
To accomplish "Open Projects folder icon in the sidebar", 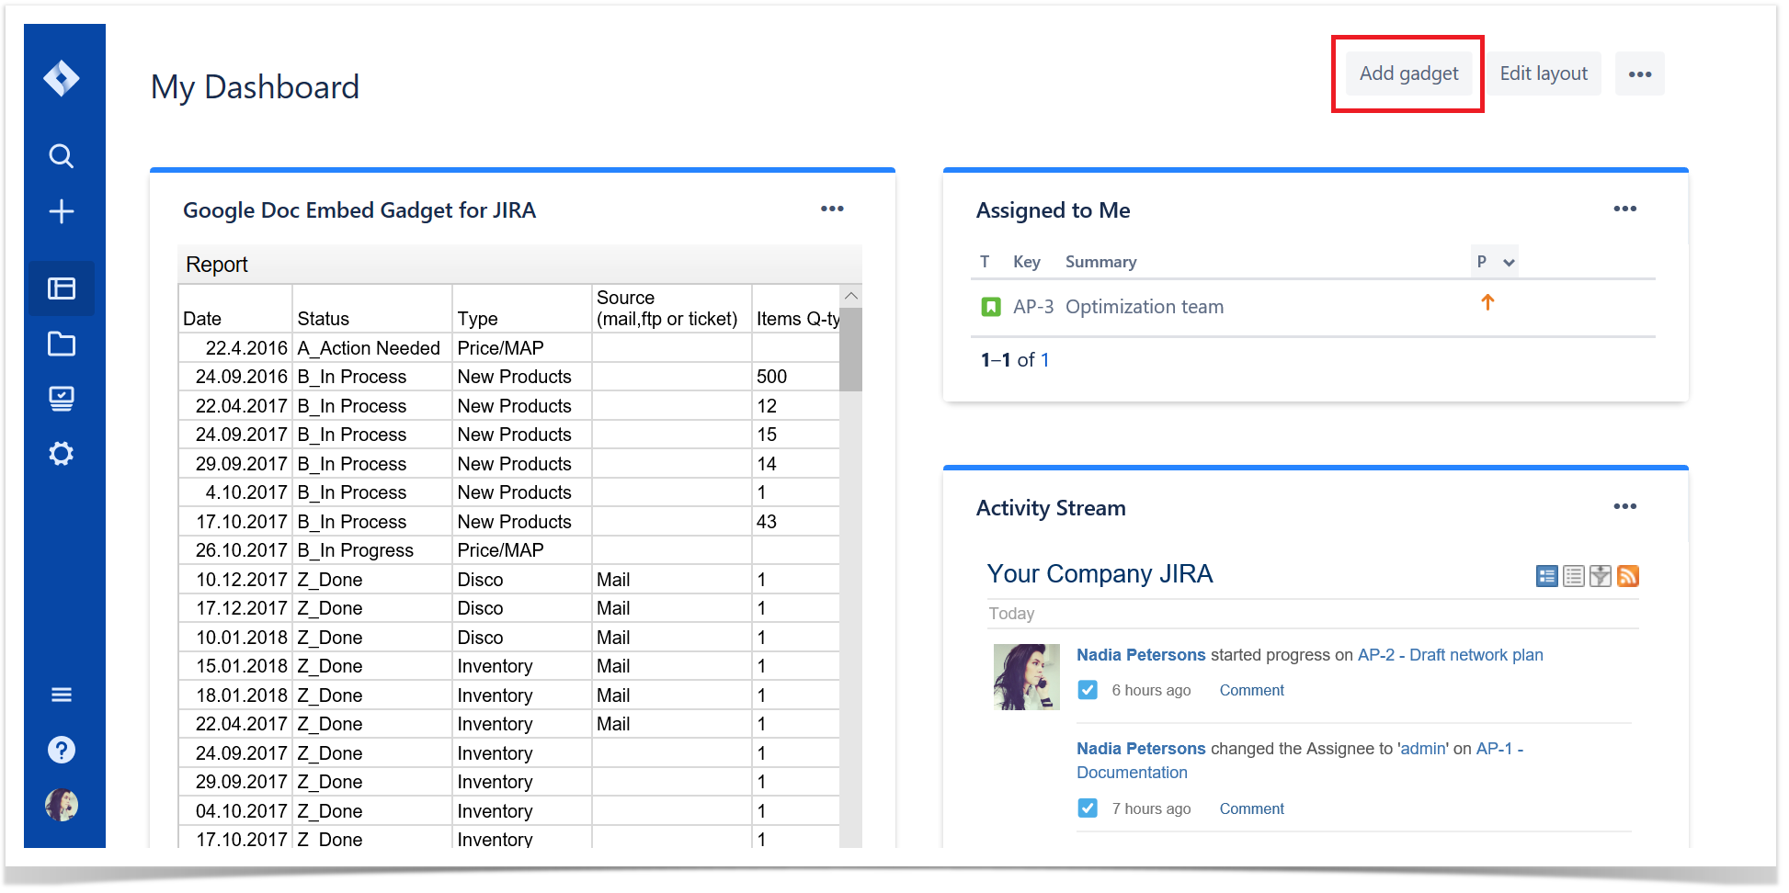I will click(x=62, y=344).
